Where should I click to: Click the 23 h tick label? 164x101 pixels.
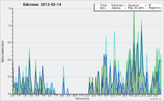tap(156, 96)
